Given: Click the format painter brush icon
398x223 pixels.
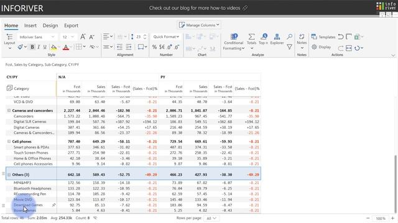Looking at the screenshot, I should tap(21, 47).
